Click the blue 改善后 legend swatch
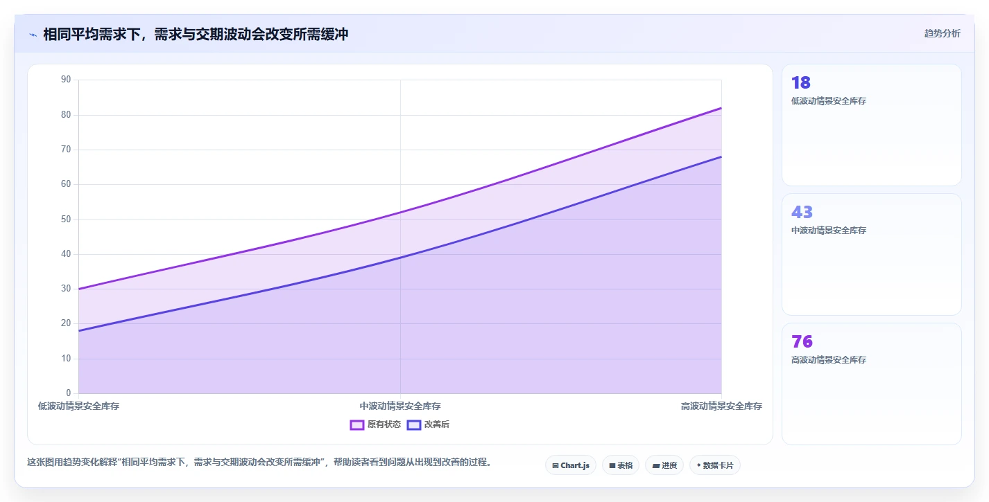The height and width of the screenshot is (502, 989). (x=414, y=424)
